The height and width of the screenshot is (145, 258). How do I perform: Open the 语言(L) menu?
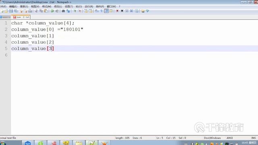[x=58, y=6]
